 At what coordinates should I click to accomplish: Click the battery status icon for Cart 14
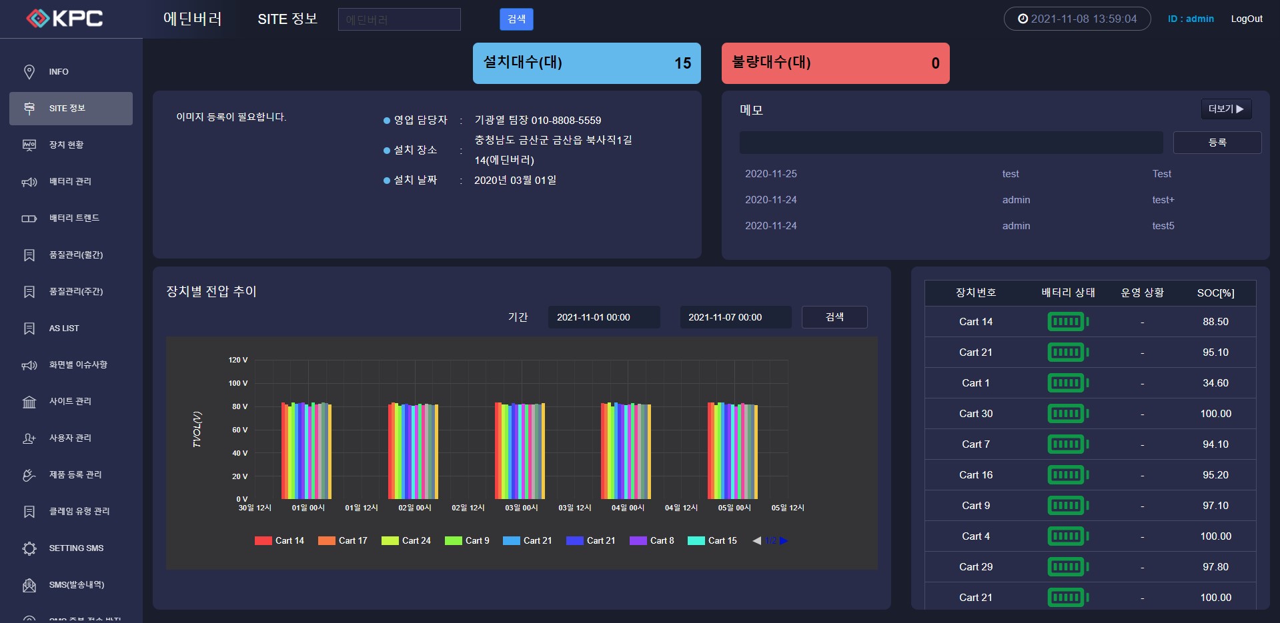(x=1067, y=322)
